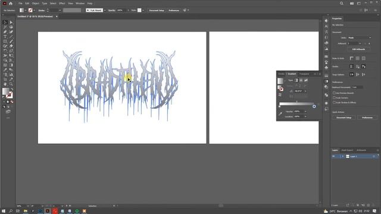Switch to the Transparency panel tab

tap(304, 74)
